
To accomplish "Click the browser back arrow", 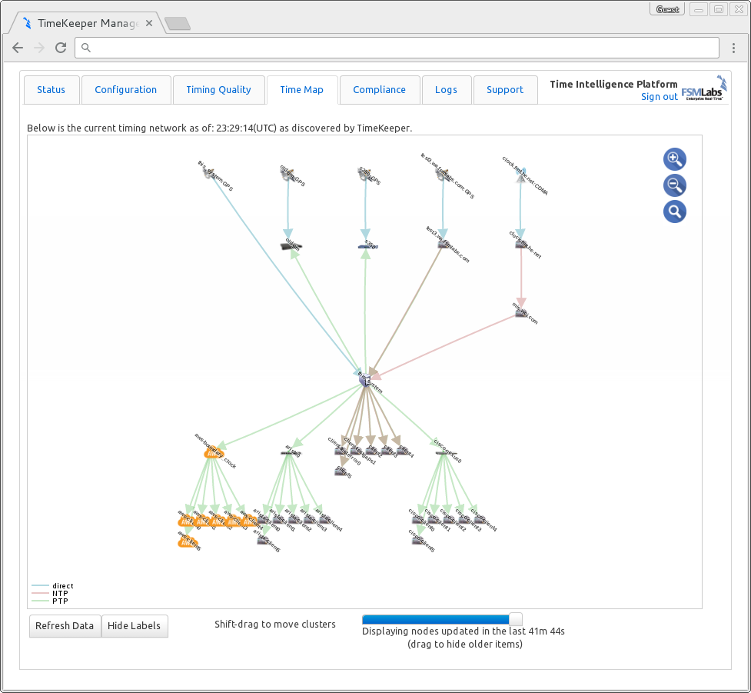I will (18, 48).
